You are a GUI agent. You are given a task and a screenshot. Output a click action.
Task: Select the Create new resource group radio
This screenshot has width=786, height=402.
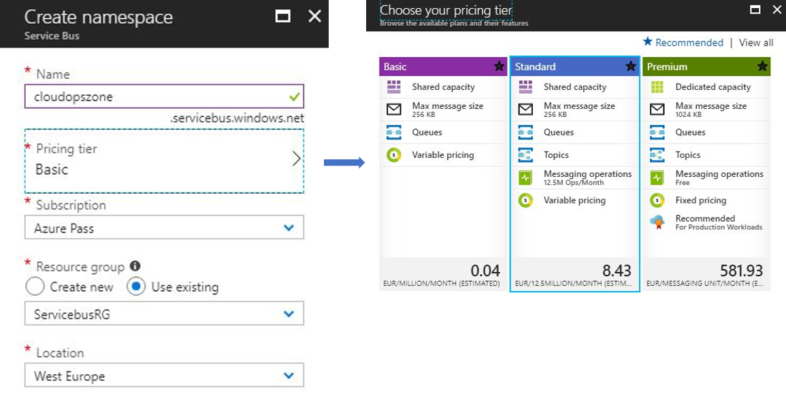pos(35,287)
